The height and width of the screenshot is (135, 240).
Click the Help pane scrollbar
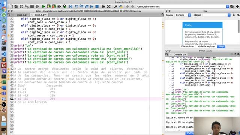[239, 26]
